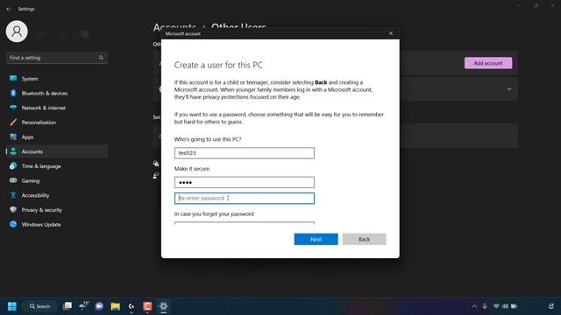Screen dimensions: 561x315
Task: Click the 'In case you forget your password' label
Action: point(214,213)
